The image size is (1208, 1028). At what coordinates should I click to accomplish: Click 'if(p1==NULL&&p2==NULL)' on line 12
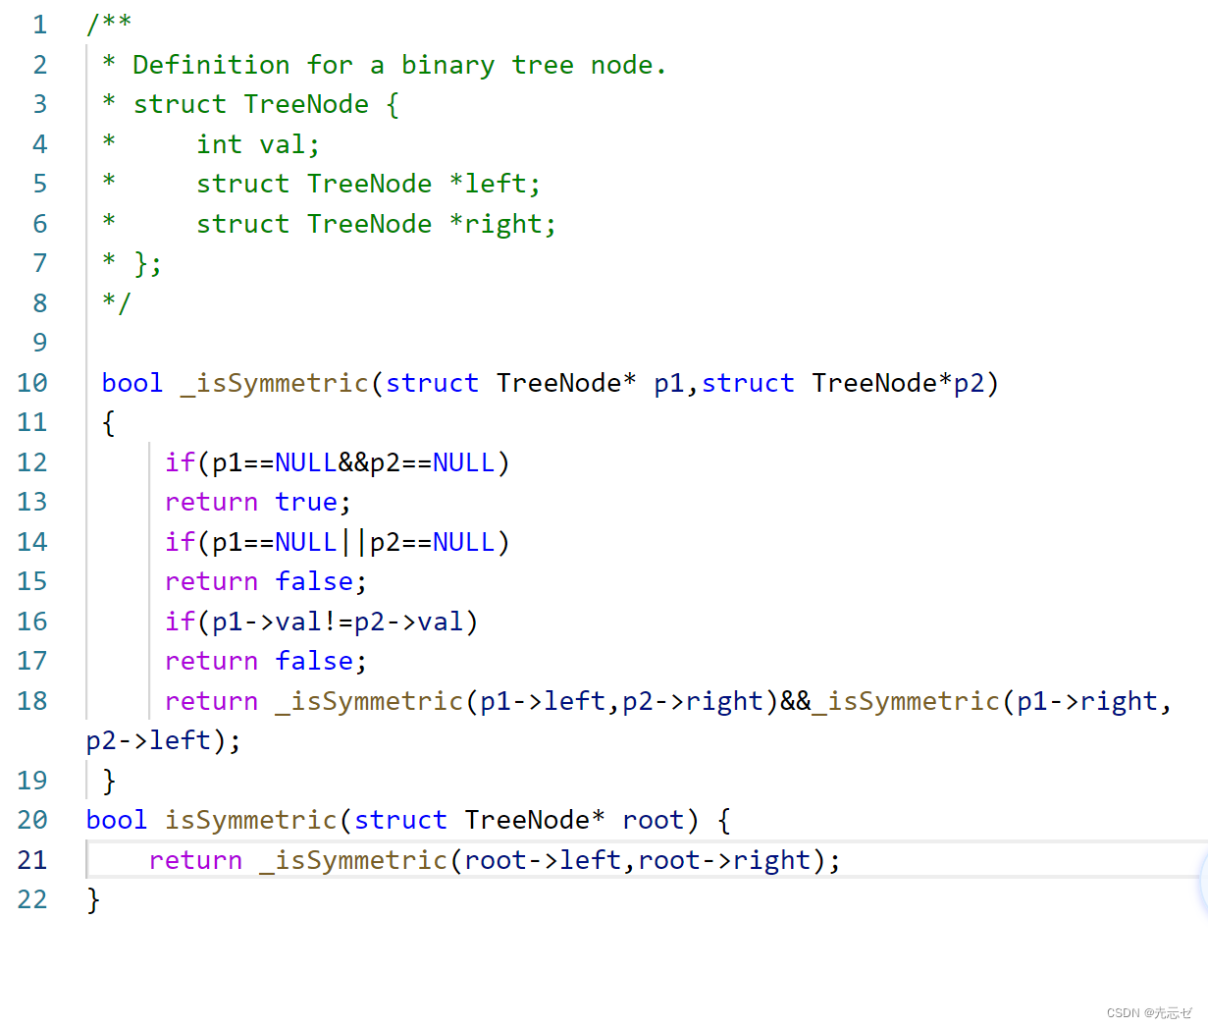338,462
